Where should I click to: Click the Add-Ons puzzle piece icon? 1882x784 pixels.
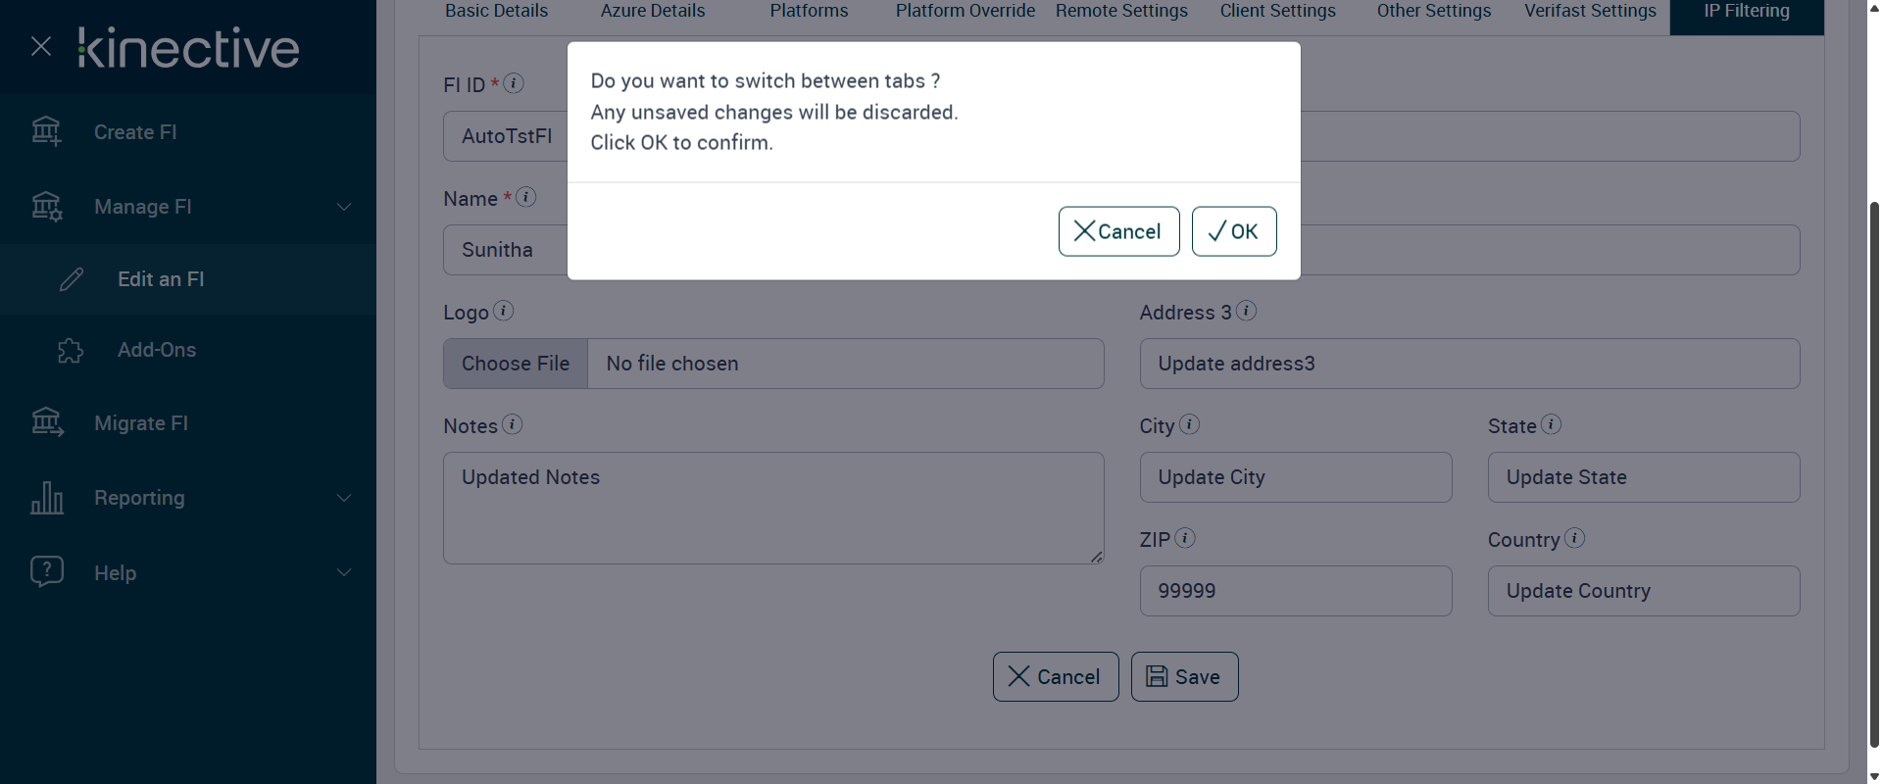coord(71,351)
